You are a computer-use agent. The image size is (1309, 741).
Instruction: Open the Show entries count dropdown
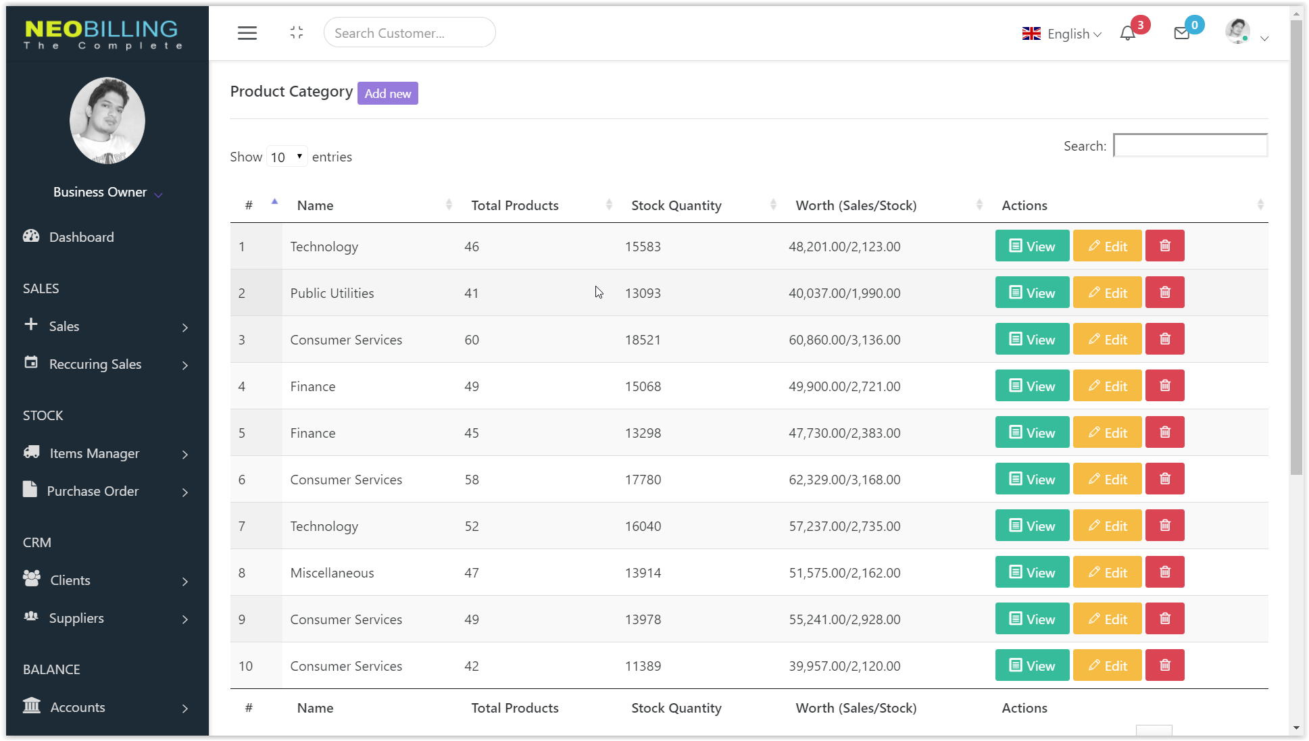[287, 157]
